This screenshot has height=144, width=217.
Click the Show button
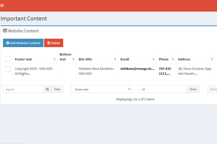click(193, 89)
